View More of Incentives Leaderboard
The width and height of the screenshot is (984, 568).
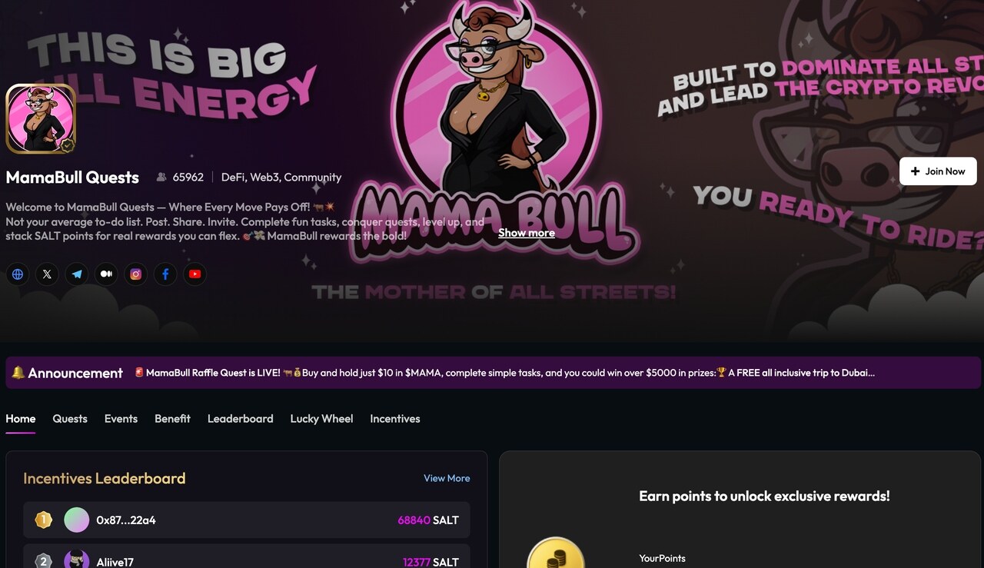pos(447,478)
